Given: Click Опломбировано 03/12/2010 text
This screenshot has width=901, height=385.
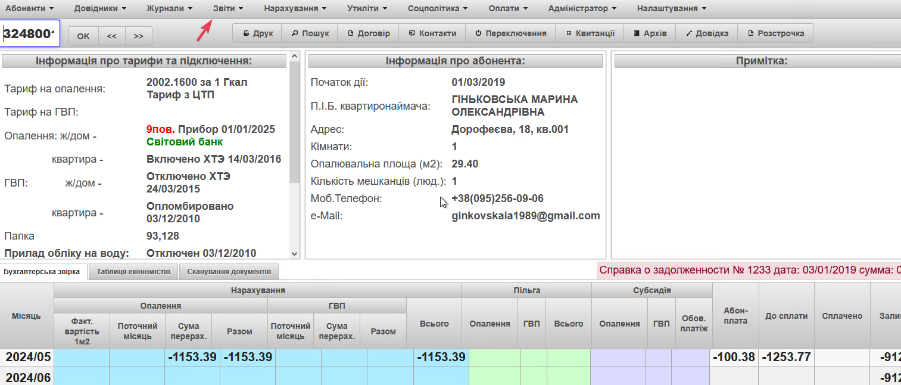Looking at the screenshot, I should coord(190,212).
